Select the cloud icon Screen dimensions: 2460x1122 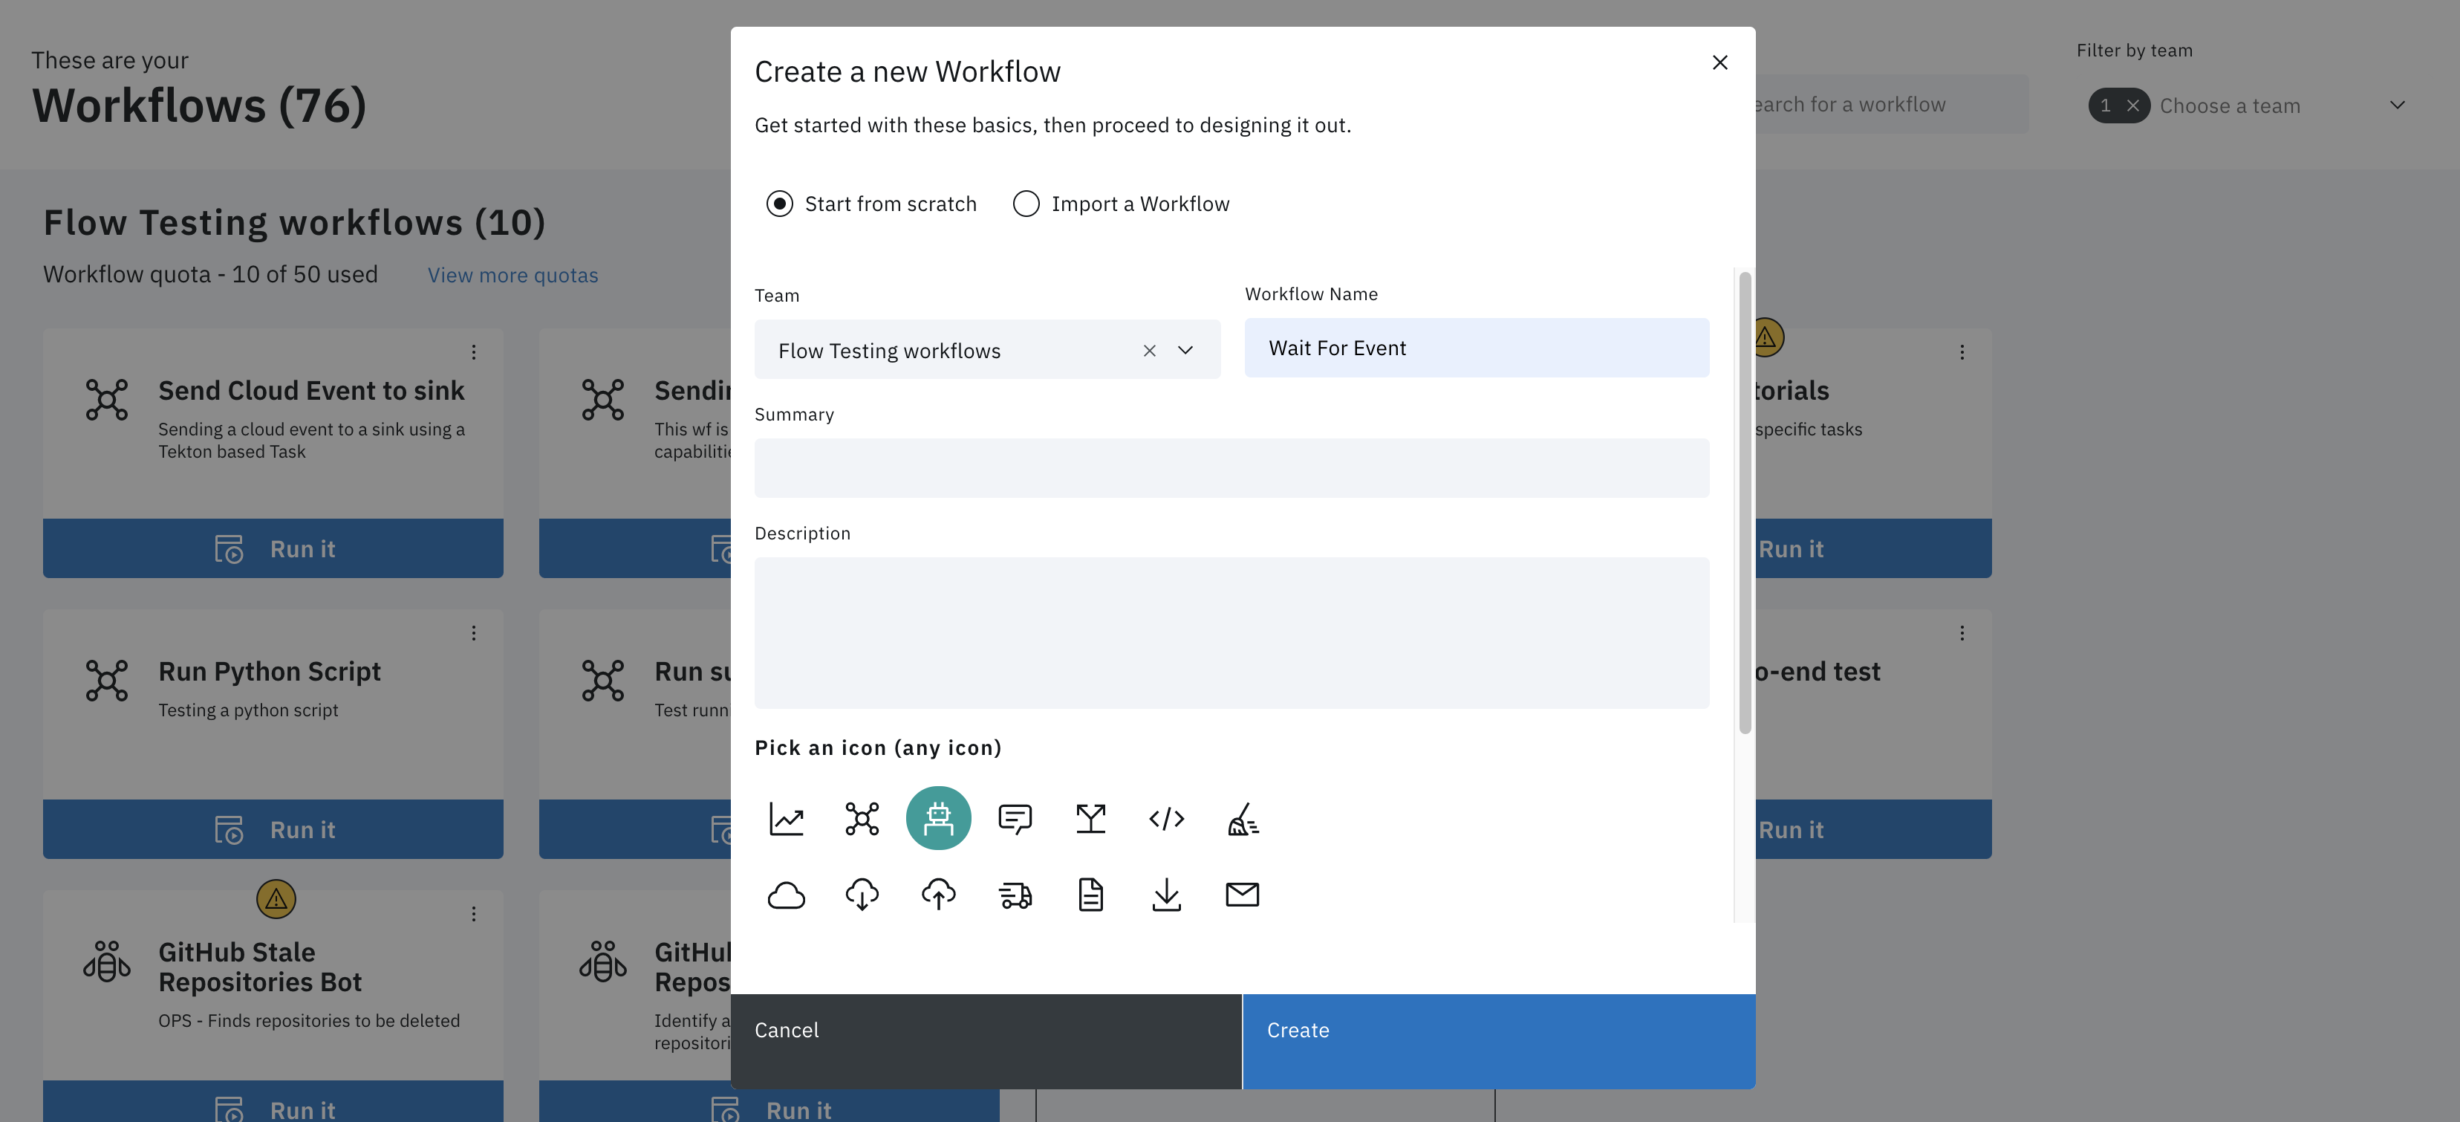pyautogui.click(x=784, y=893)
